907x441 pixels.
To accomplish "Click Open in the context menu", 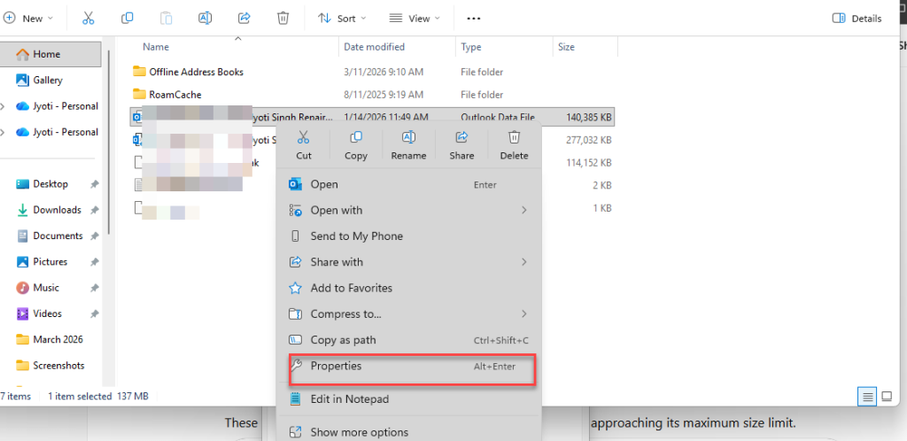I will (409, 184).
